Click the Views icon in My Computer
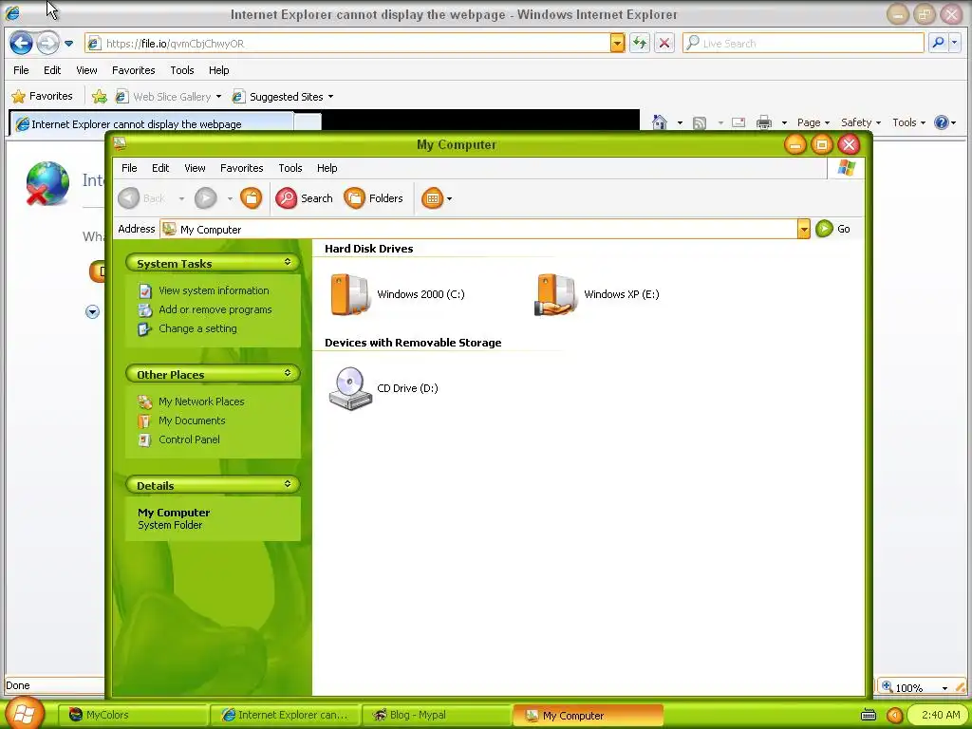 [433, 198]
